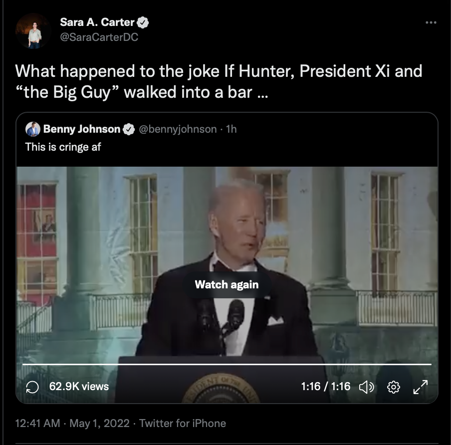Mute the video with the speaker icon
The width and height of the screenshot is (451, 445).
[366, 387]
